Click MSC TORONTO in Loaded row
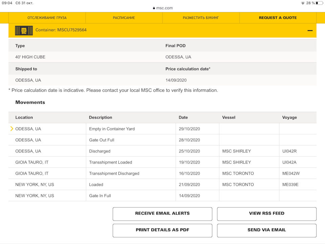Screen dimensions: 325x244 click(238, 185)
